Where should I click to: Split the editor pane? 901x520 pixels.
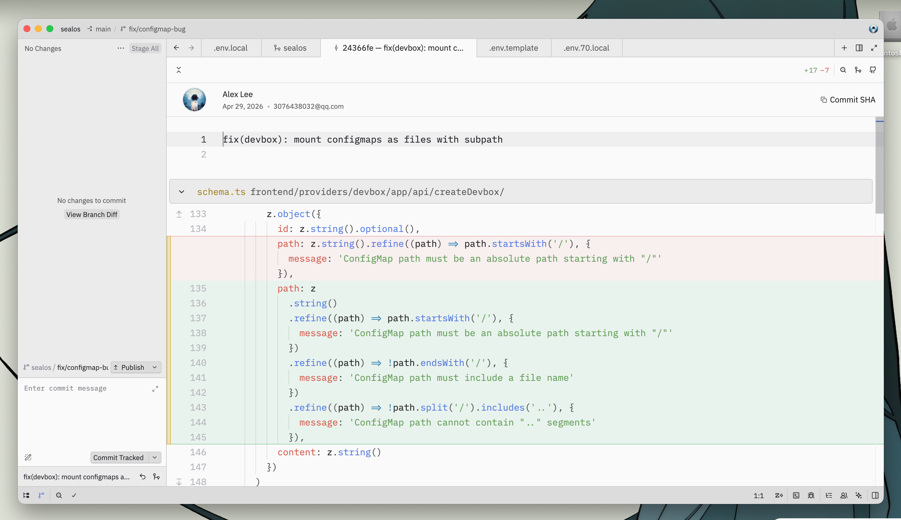859,48
